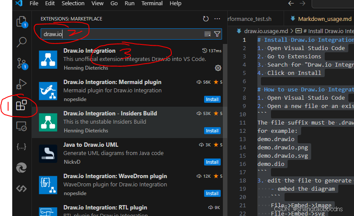Viewport: 354px width, 216px height.
Task: Open Run and Debug view
Action: pos(21,84)
